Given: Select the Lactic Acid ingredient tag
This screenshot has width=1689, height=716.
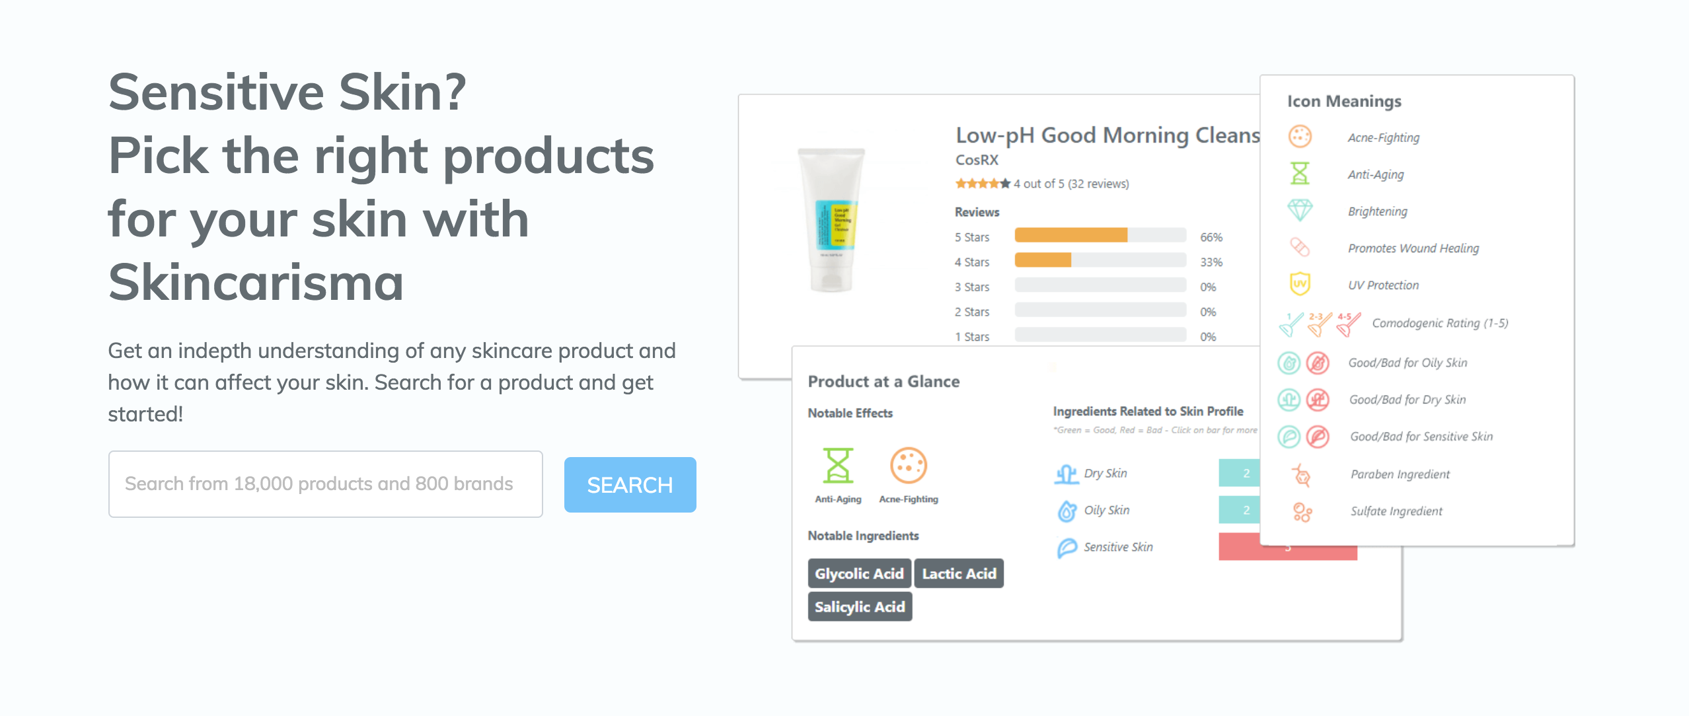Looking at the screenshot, I should coord(959,573).
